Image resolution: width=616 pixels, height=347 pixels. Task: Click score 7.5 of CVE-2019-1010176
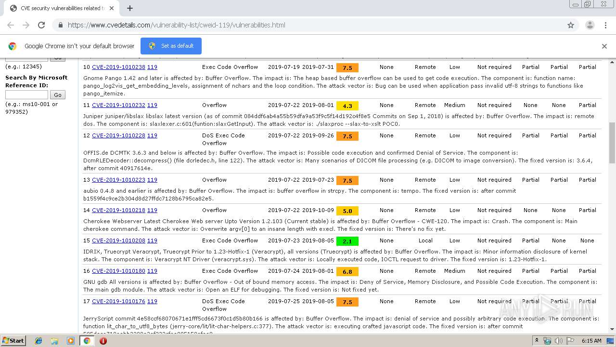coord(347,302)
